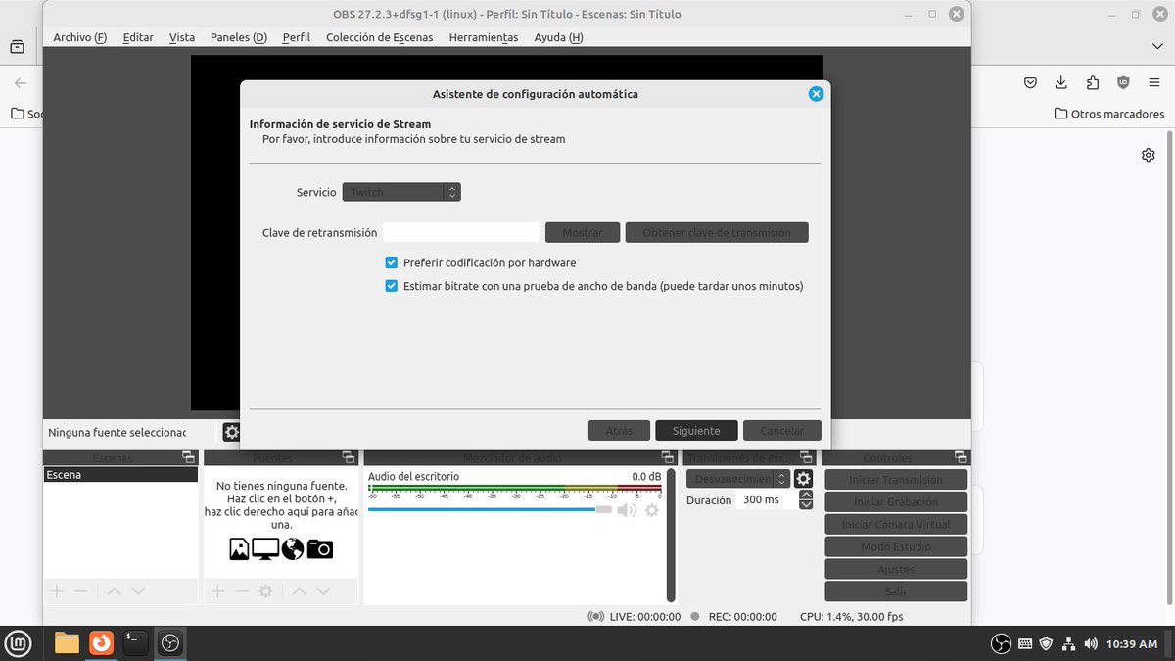The height and width of the screenshot is (661, 1175).
Task: Open transition properties gear beside Desvanecimiento
Action: point(803,479)
